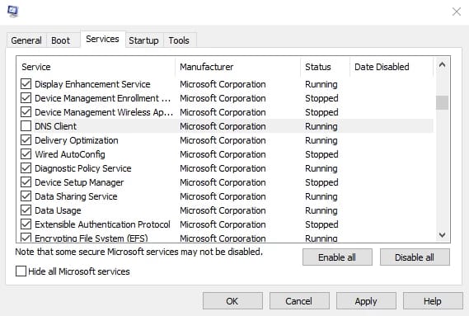Check Hide all Microsoft services
The width and height of the screenshot is (469, 316).
pyautogui.click(x=21, y=271)
